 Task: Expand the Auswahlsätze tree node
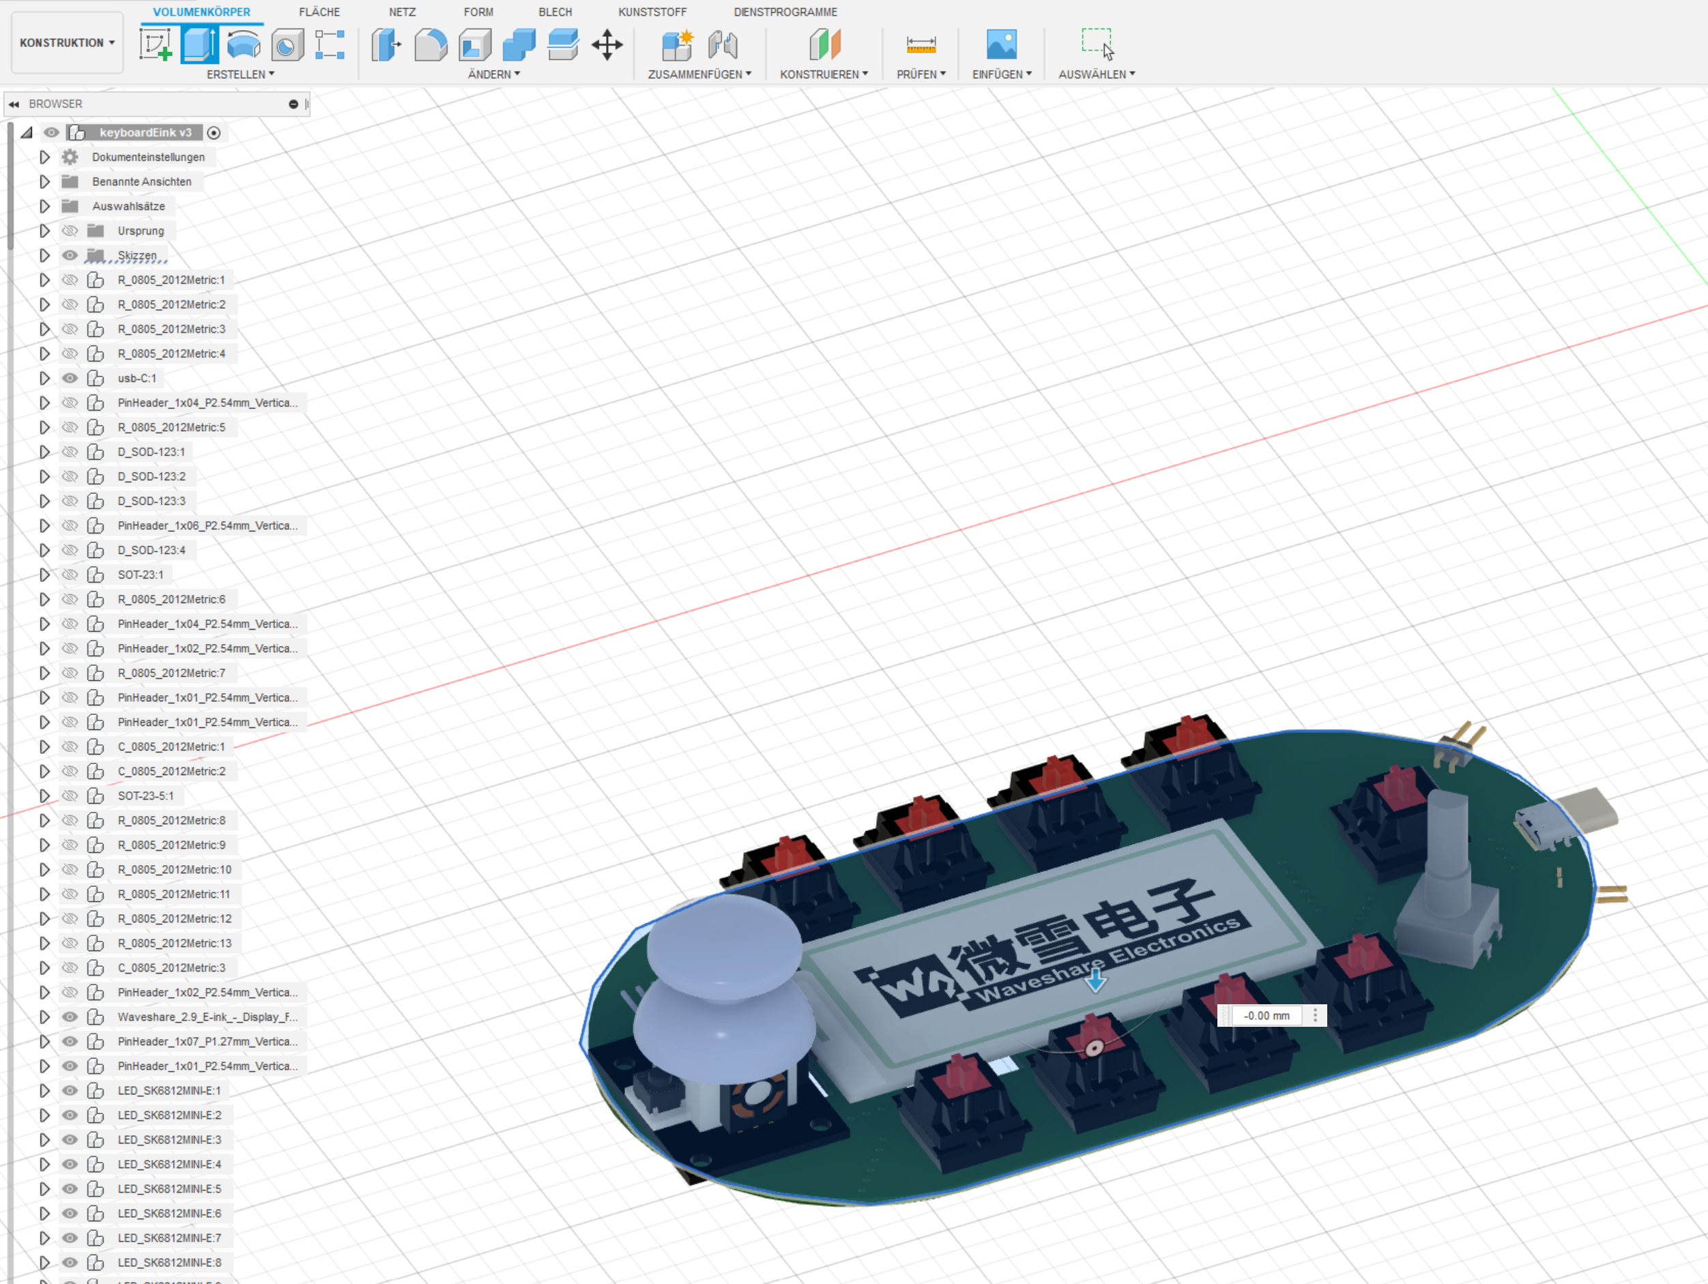[x=45, y=206]
